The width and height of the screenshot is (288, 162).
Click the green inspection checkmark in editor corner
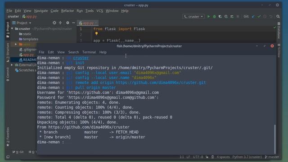[x=274, y=27]
